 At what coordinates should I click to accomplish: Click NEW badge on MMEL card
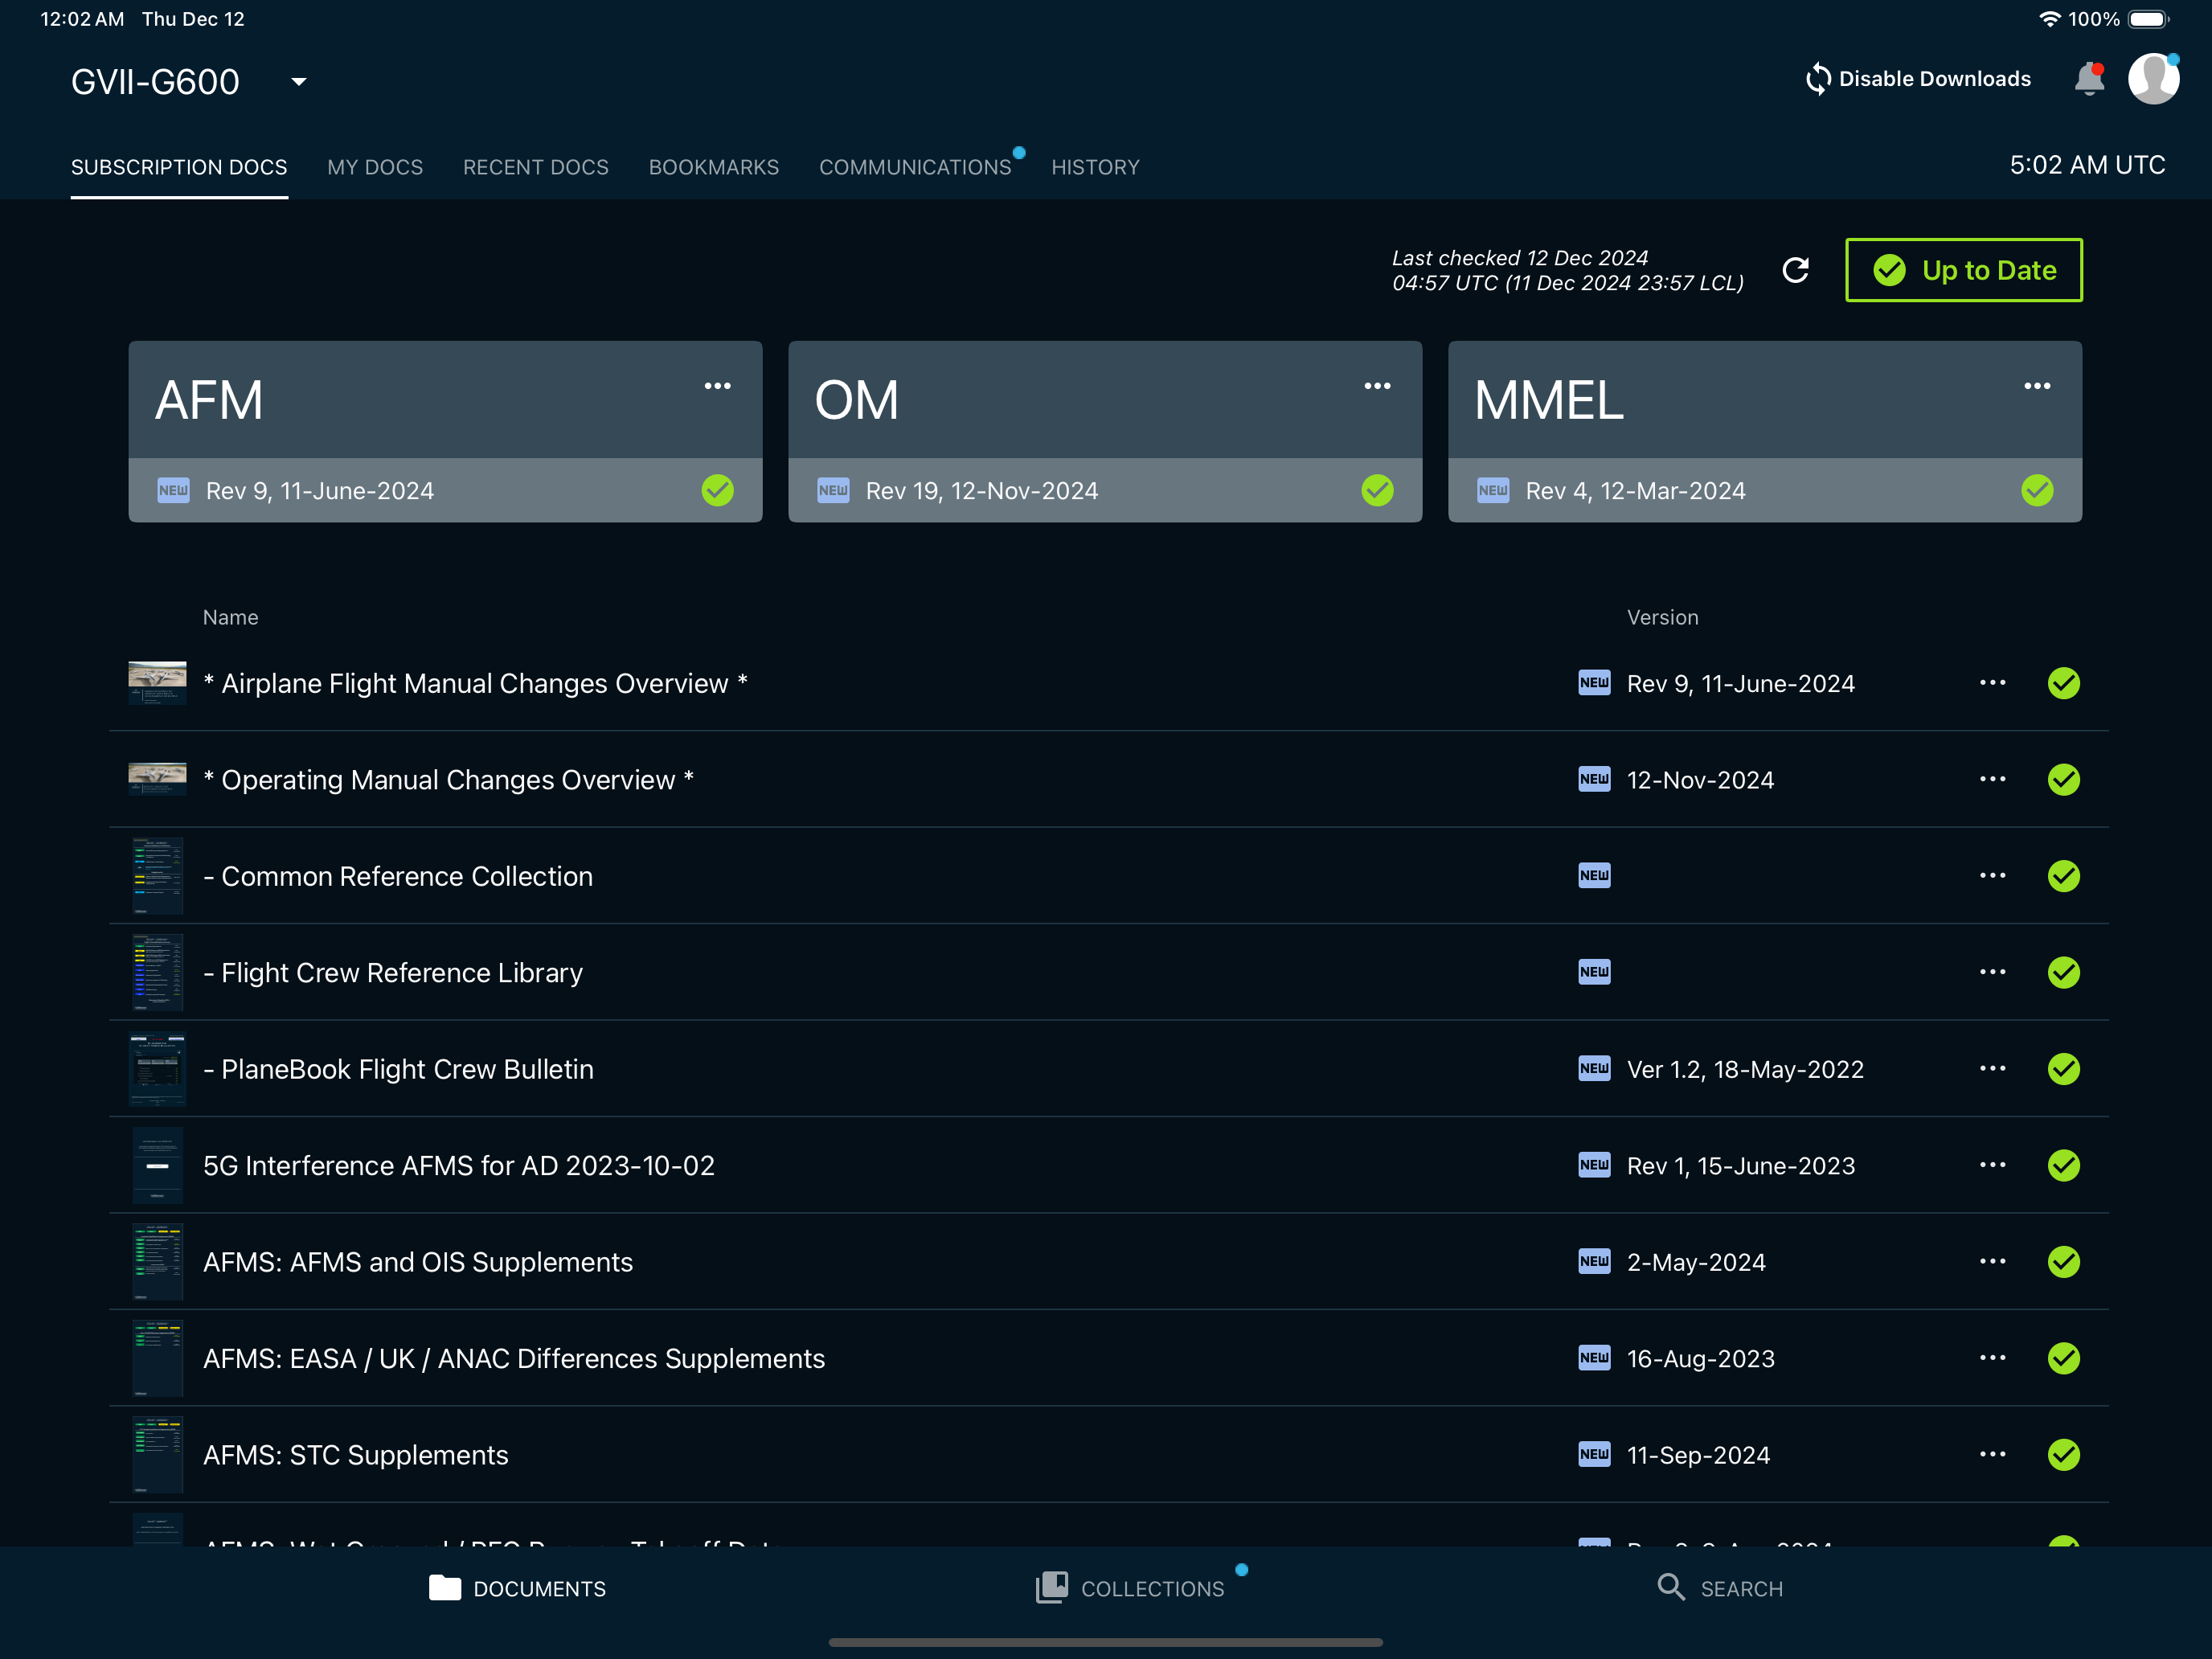tap(1493, 490)
